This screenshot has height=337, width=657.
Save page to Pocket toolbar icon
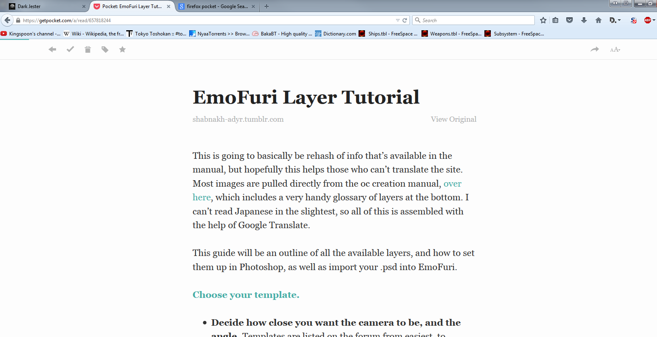pos(569,20)
